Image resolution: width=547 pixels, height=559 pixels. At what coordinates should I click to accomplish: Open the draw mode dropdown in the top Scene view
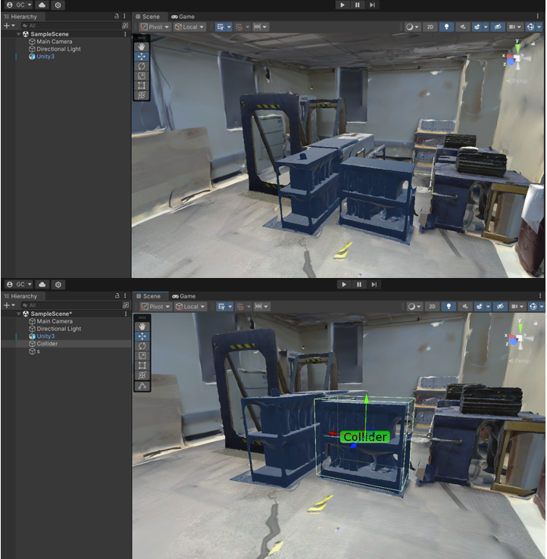[x=413, y=27]
